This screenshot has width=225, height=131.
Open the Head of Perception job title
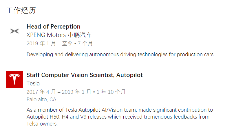point(53,27)
